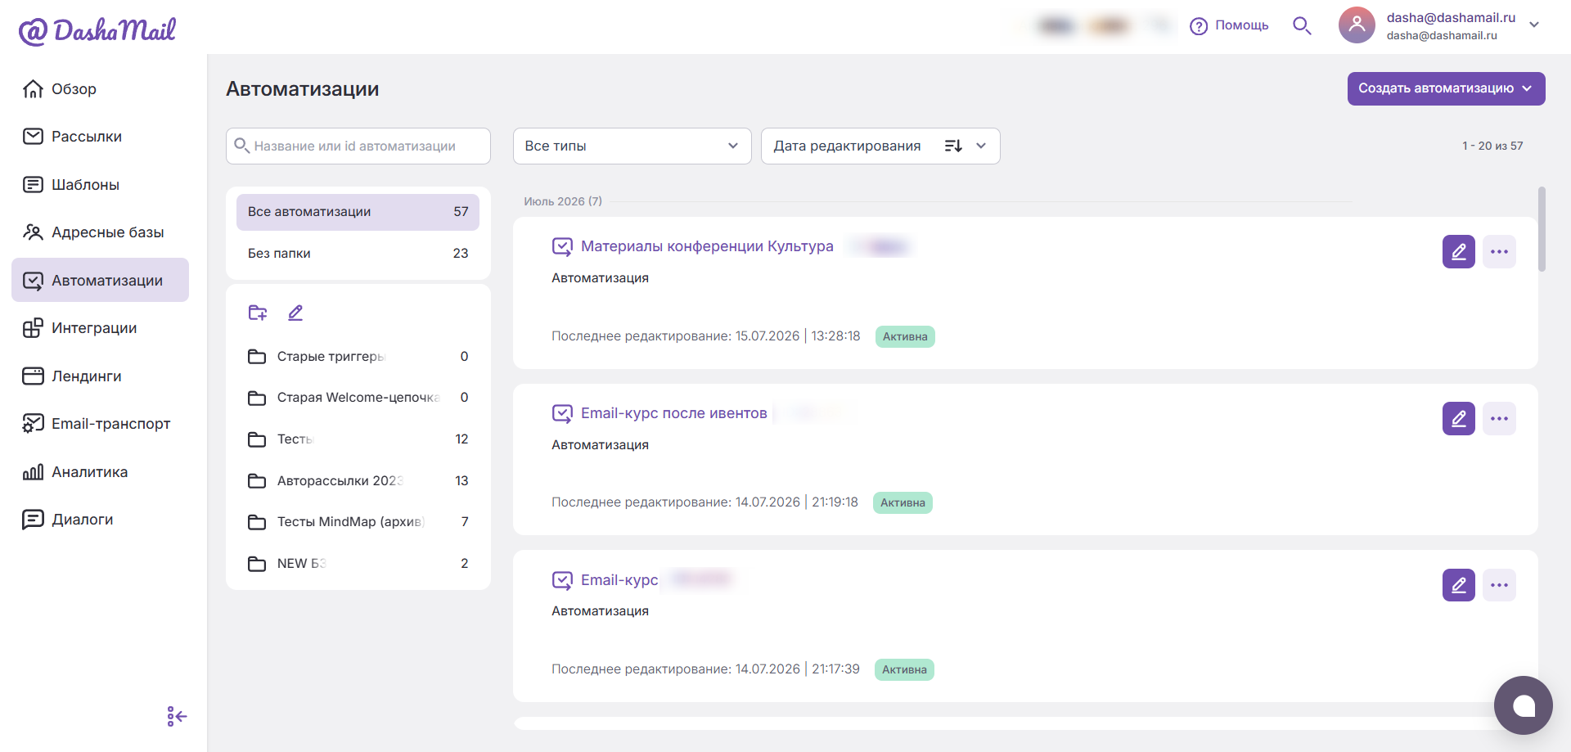Click folder icon beside Старые триггеры
The width and height of the screenshot is (1571, 752).
tap(257, 357)
